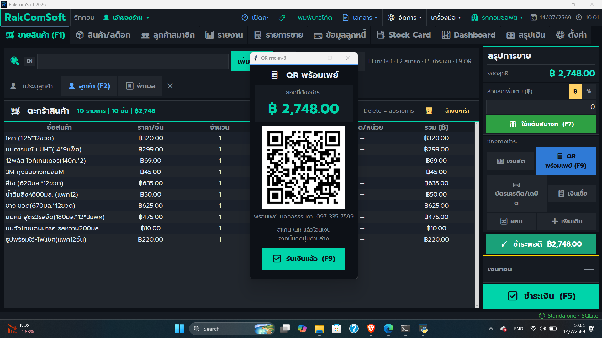Click the cart table vertical scrollbar
This screenshot has width=602, height=338.
(477, 215)
